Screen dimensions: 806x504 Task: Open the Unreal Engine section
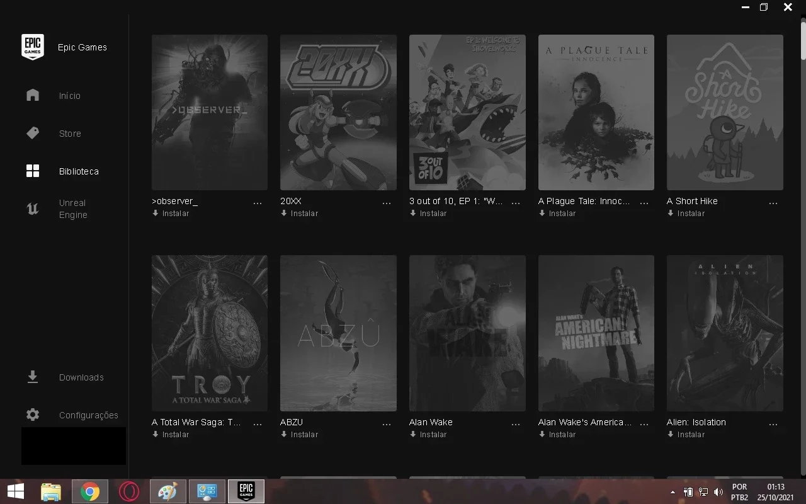tap(73, 209)
